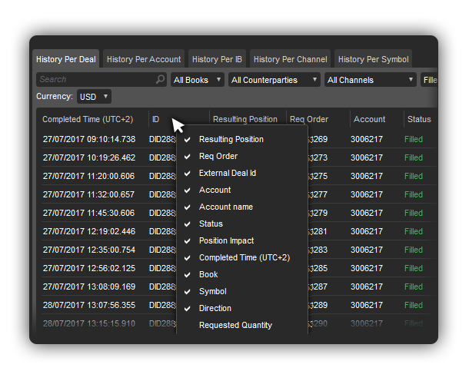Change the USD currency selector

[x=94, y=97]
